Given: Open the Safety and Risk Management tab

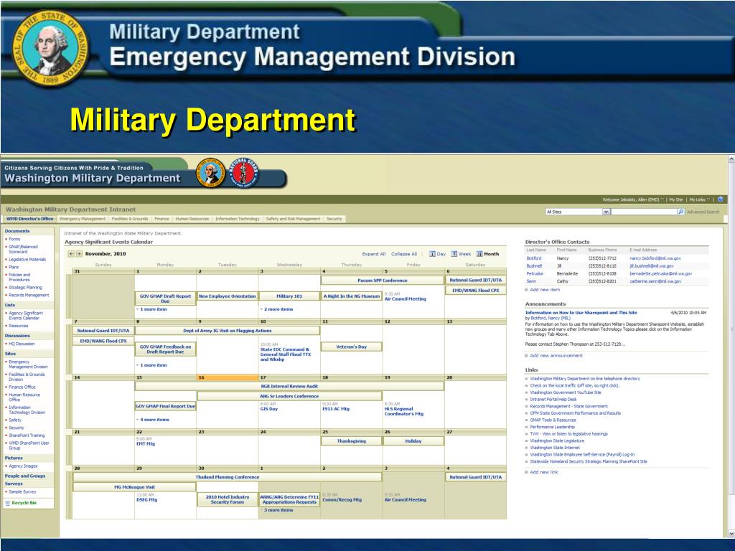Looking at the screenshot, I should tap(293, 219).
